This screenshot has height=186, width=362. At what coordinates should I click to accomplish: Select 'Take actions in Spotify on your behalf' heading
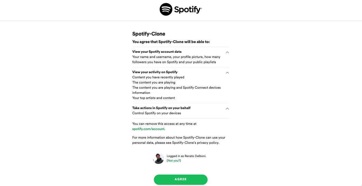pyautogui.click(x=161, y=108)
